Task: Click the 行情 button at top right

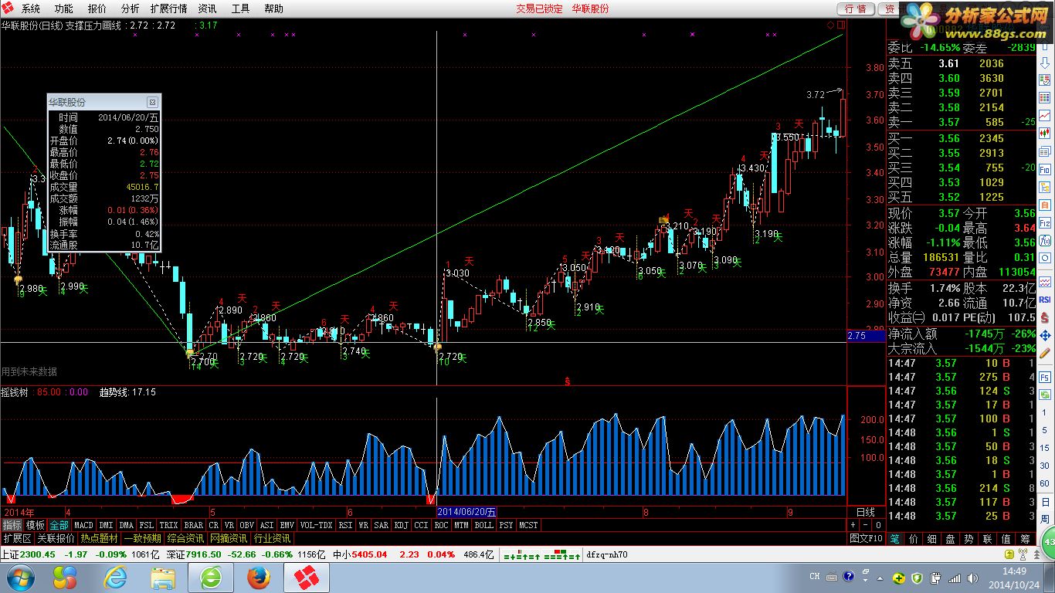Action: (x=855, y=8)
